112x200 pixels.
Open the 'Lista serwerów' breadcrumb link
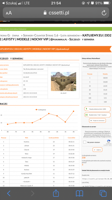pos(70,35)
